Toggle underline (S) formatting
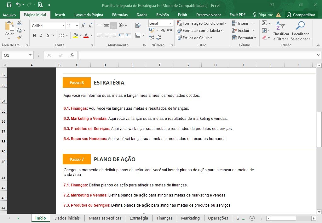 click(x=48, y=35)
